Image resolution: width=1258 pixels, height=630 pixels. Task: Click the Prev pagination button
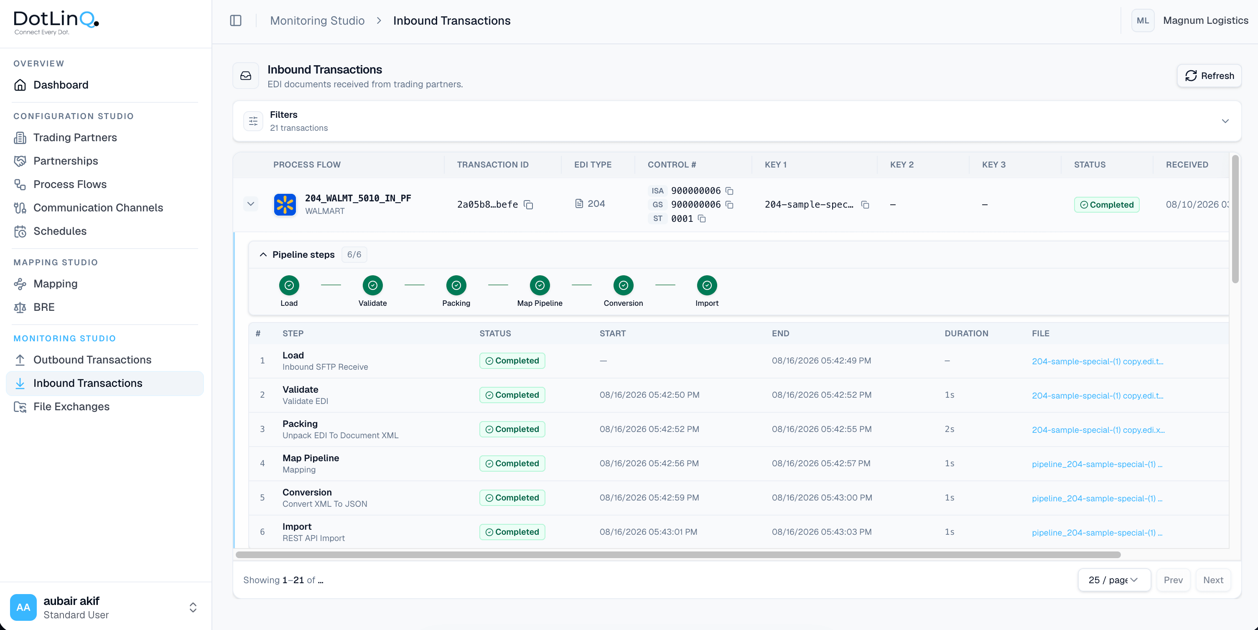click(x=1173, y=580)
